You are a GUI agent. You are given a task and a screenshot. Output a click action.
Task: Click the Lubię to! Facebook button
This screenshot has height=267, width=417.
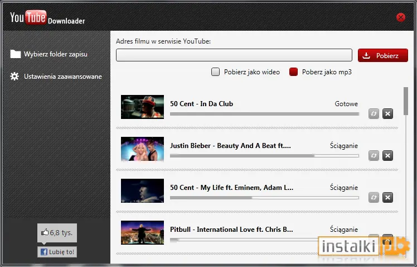[57, 252]
